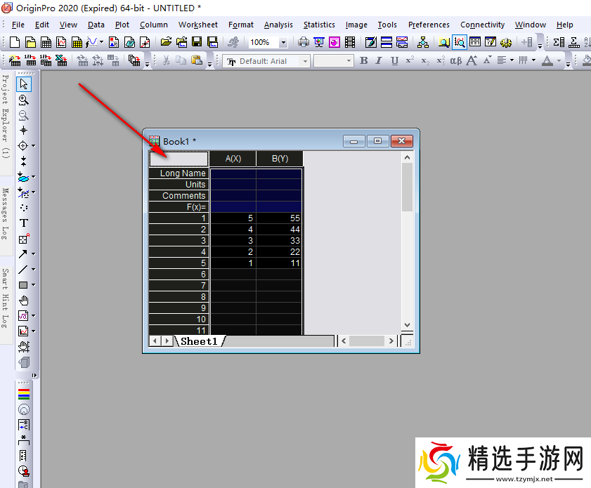The image size is (591, 488).
Task: Select the Screen Reader crosshair tool
Action: tap(24, 131)
